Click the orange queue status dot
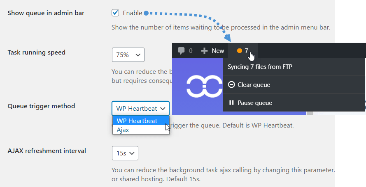 point(239,51)
